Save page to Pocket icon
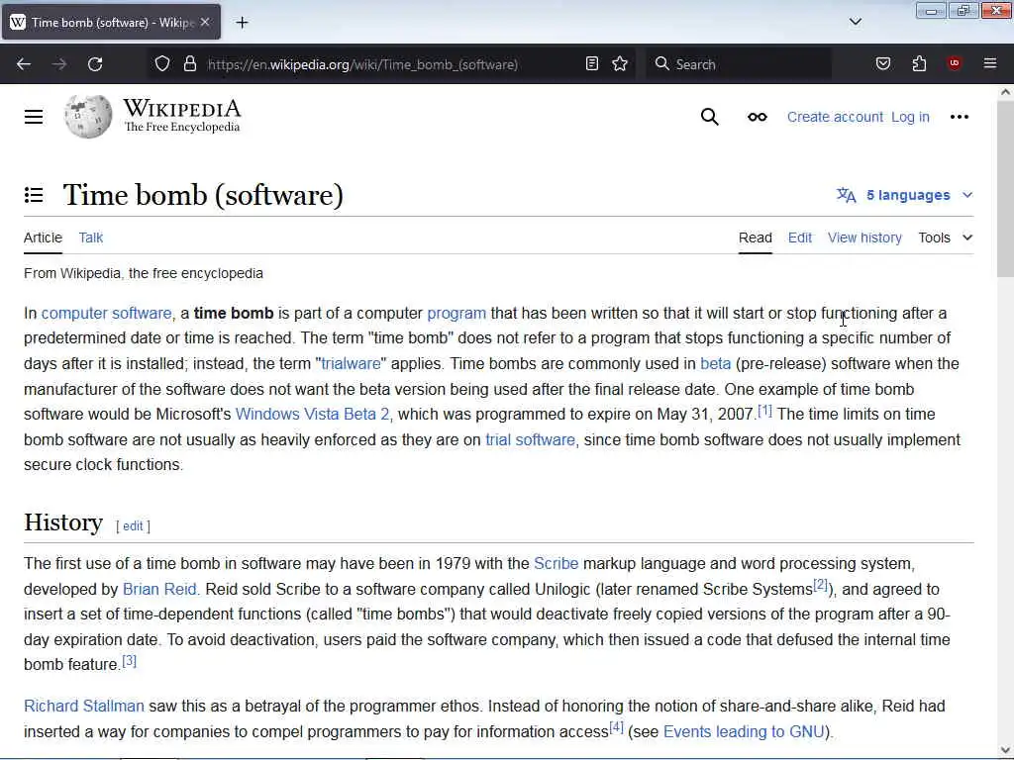 pyautogui.click(x=882, y=63)
